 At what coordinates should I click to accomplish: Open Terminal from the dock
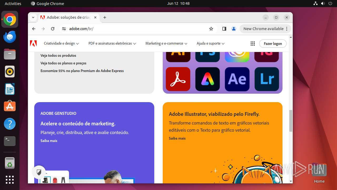pos(10,141)
